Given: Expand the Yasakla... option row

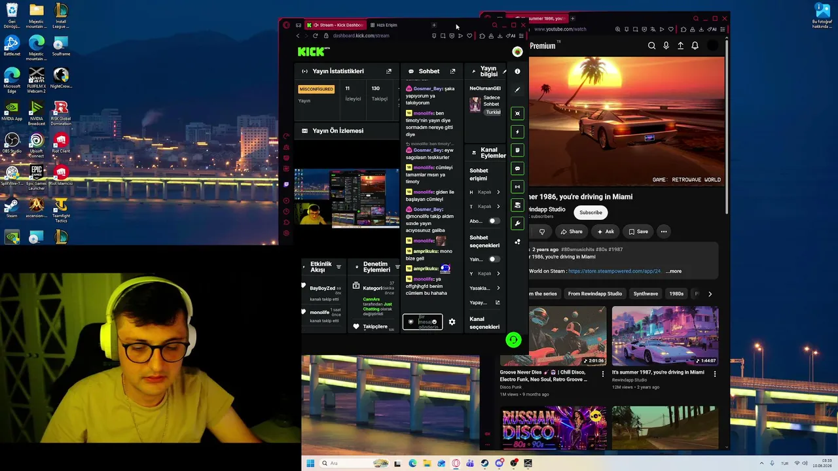Looking at the screenshot, I should (x=484, y=288).
